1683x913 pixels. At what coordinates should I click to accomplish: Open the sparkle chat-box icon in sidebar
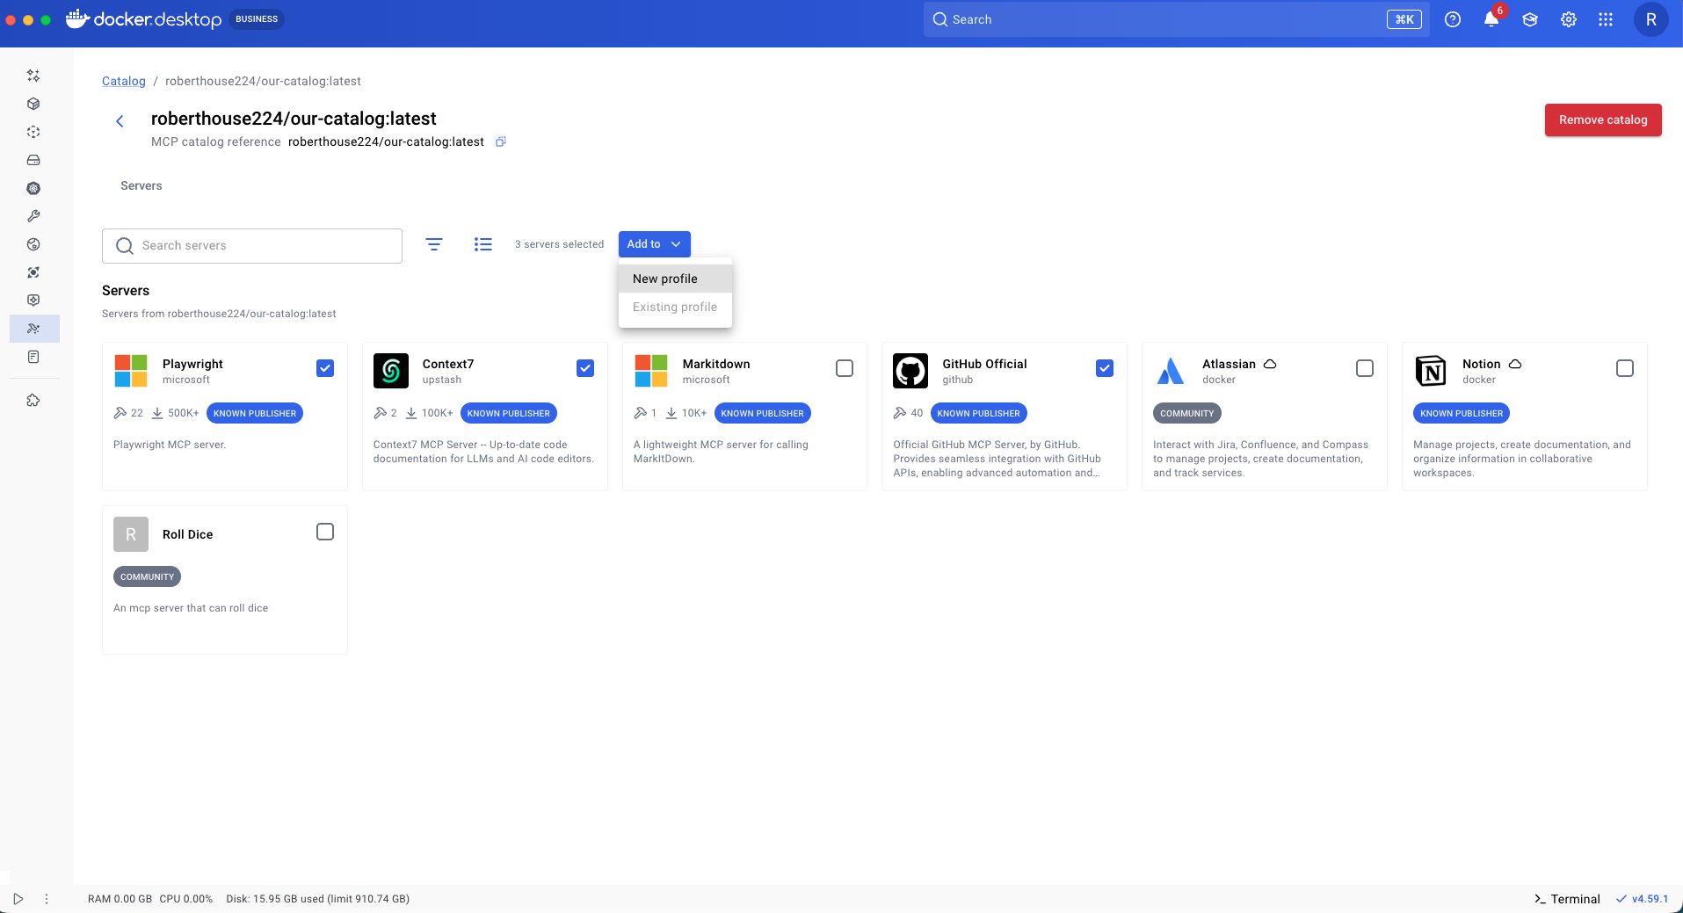33,301
